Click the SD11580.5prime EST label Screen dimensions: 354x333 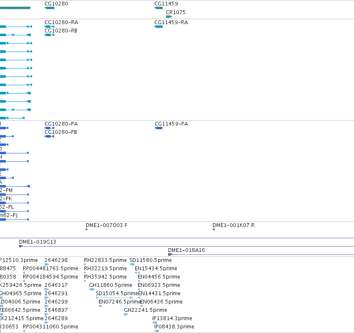pyautogui.click(x=151, y=260)
